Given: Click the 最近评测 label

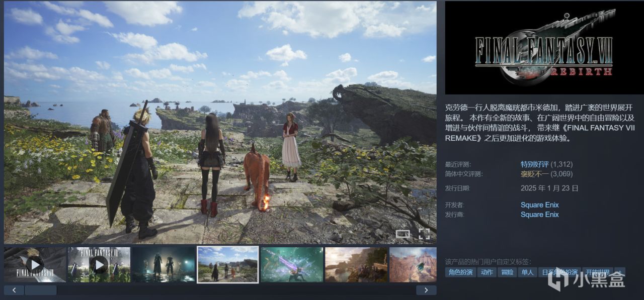Looking at the screenshot, I should [458, 164].
